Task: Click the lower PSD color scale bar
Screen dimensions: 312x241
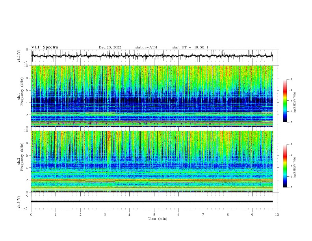Action: point(285,166)
